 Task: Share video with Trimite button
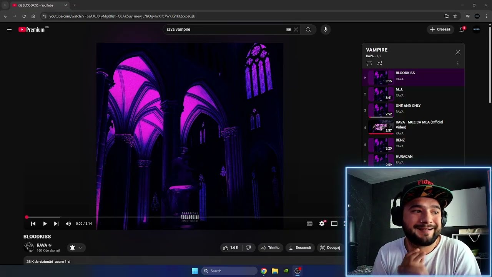pyautogui.click(x=270, y=248)
